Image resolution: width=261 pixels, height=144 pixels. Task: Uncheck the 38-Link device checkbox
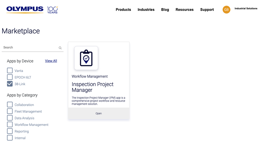tap(10, 84)
